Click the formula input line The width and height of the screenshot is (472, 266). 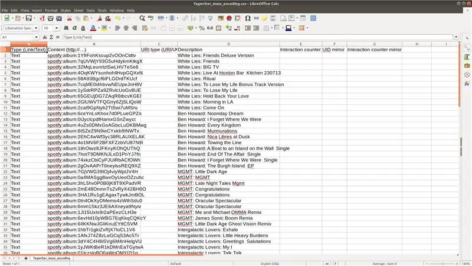(x=258, y=37)
